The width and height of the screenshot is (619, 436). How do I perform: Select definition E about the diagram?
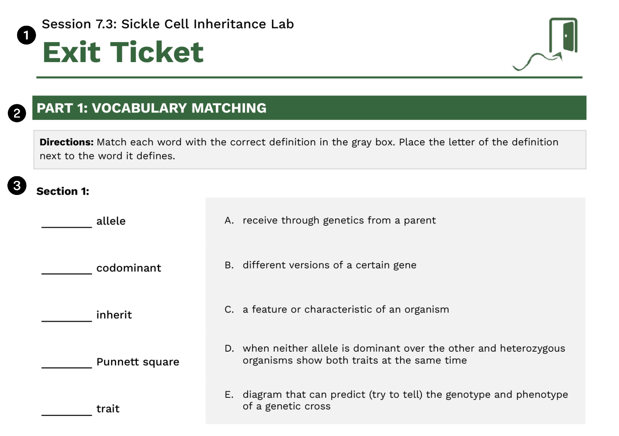point(396,400)
